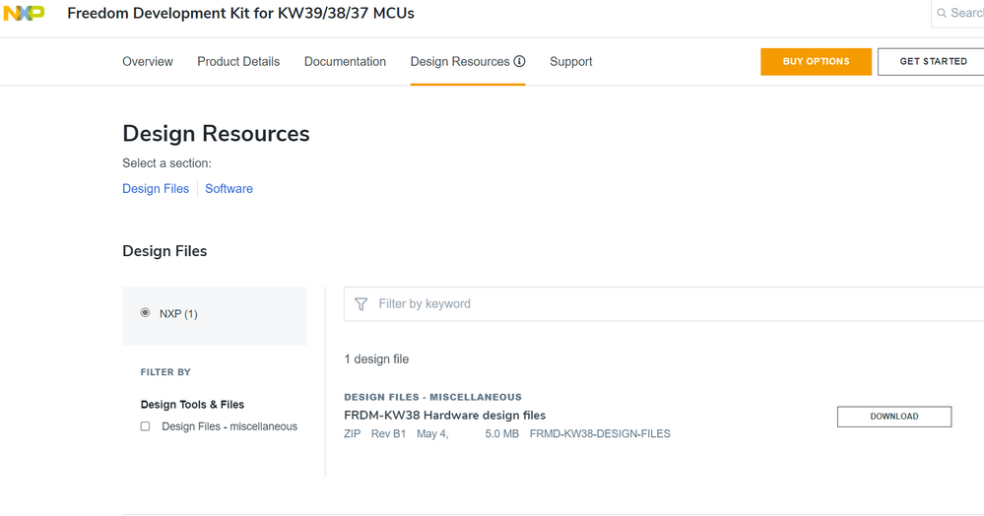Screen dimensions: 984x516
Task: Download the FRDM-KW38 hardware design files
Action: click(x=894, y=417)
